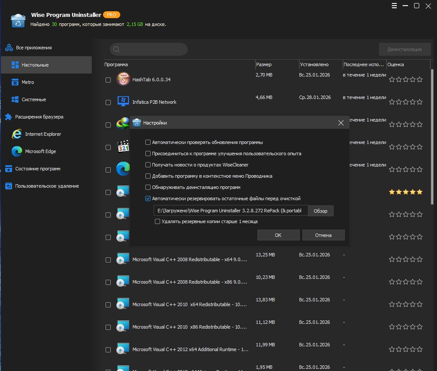Click the Обзор browse button
Screen dimensions: 437x371
pos(321,211)
